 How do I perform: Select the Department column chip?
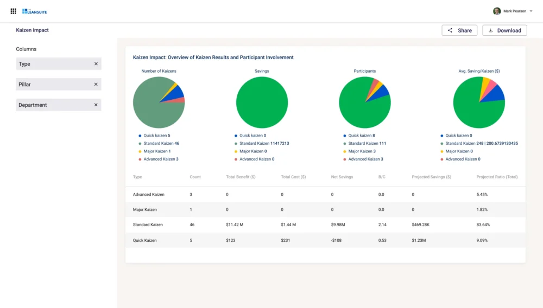52,105
